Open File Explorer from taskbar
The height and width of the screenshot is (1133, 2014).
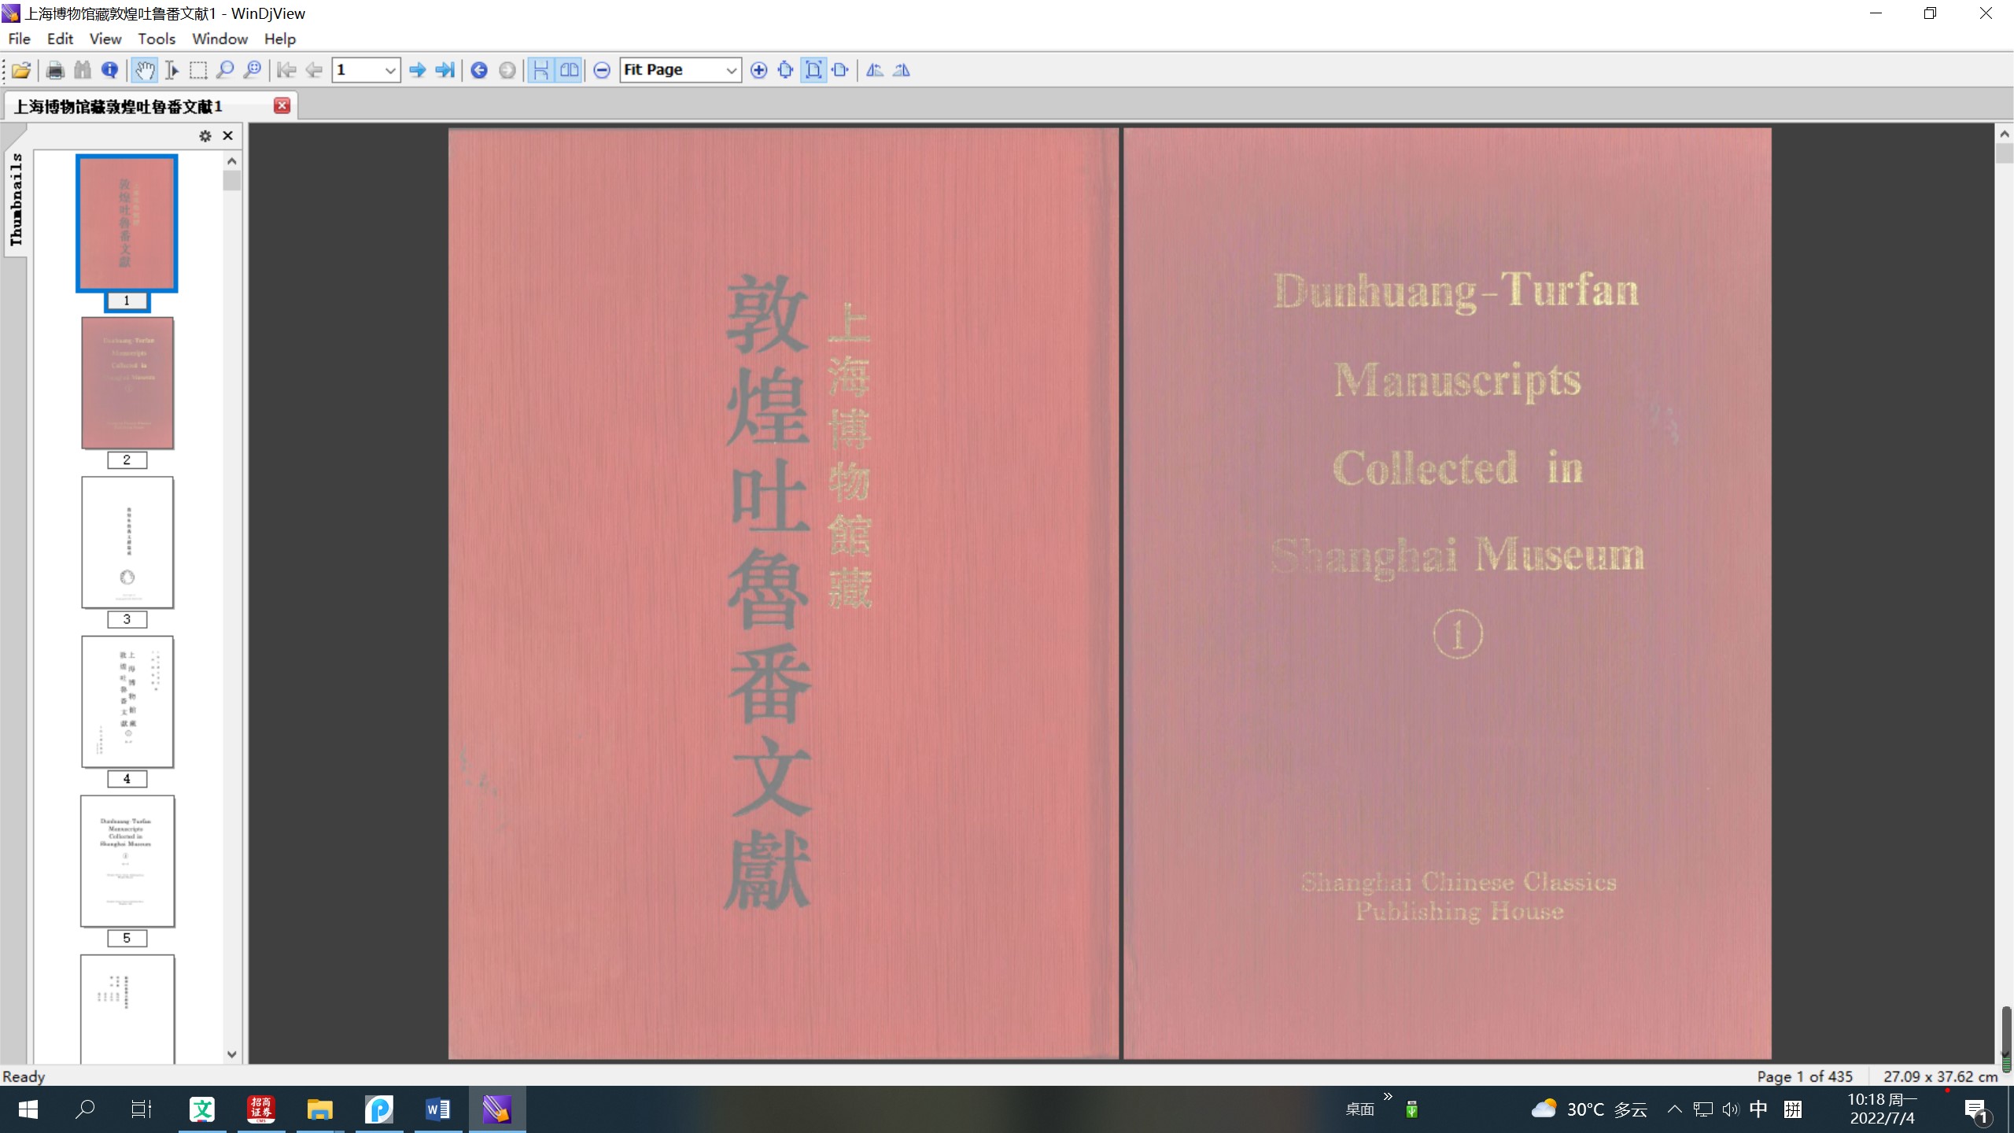coord(320,1109)
